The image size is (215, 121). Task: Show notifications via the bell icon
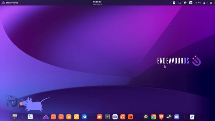tap(204, 3)
